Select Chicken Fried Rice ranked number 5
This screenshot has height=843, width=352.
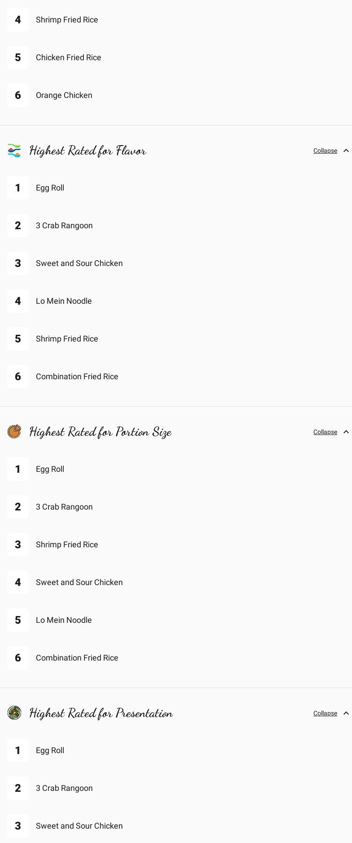pos(69,58)
